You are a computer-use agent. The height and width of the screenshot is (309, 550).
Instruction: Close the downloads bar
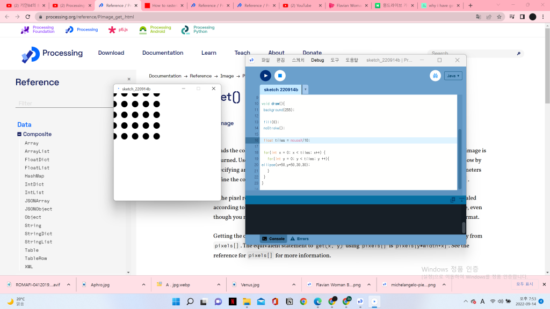[x=544, y=284]
